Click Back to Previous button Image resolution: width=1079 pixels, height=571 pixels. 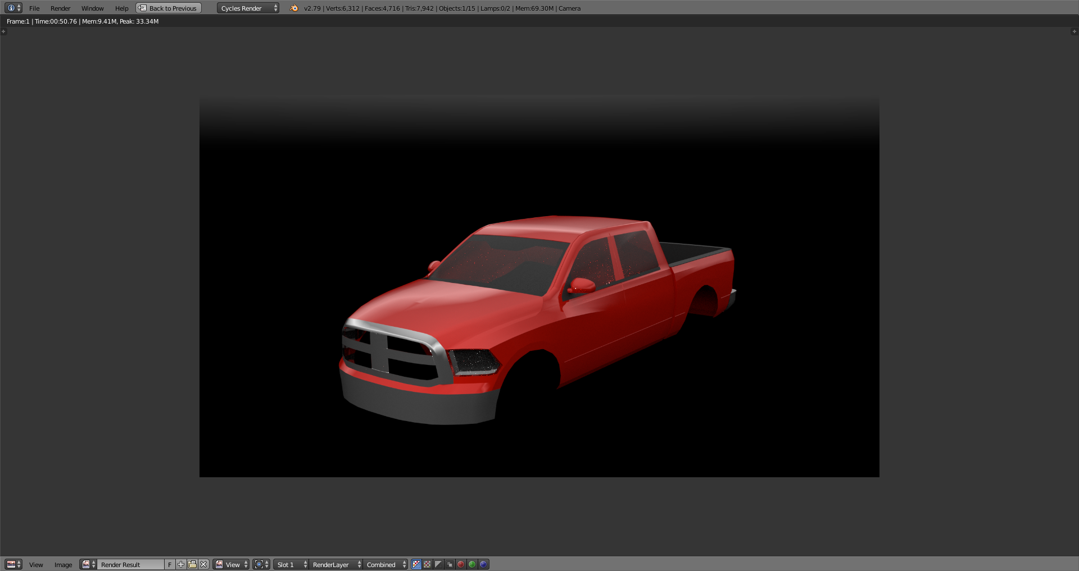(169, 8)
